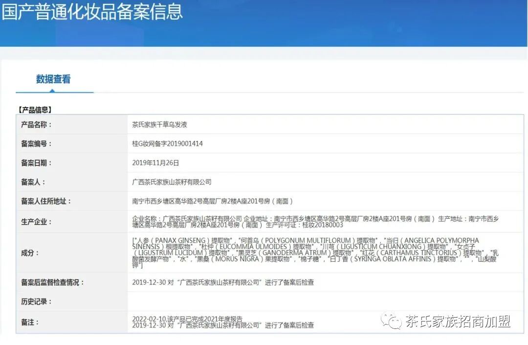Click the 备案日期 label
Viewport: 528px width, 345px height.
pos(36,163)
